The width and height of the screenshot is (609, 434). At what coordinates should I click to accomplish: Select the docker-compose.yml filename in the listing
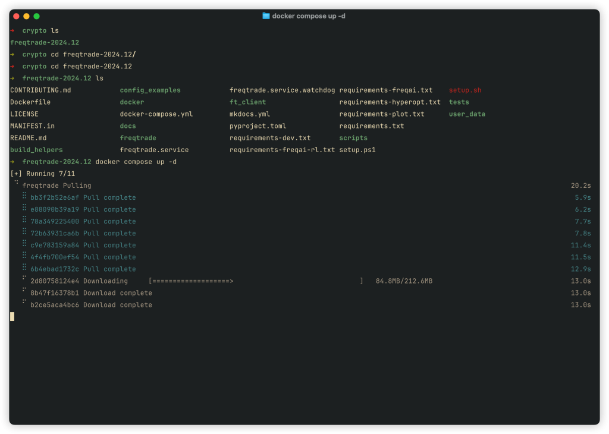(x=156, y=114)
